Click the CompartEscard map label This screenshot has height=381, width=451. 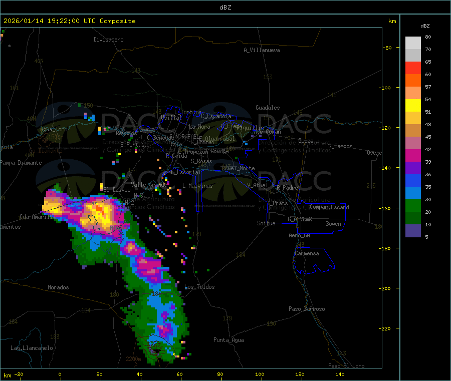pos(329,207)
